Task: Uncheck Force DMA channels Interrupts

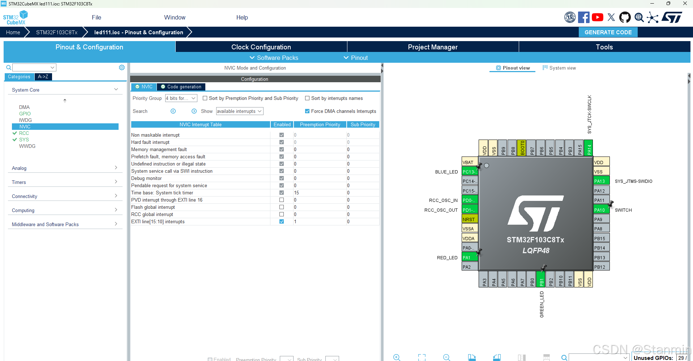Action: coord(307,111)
